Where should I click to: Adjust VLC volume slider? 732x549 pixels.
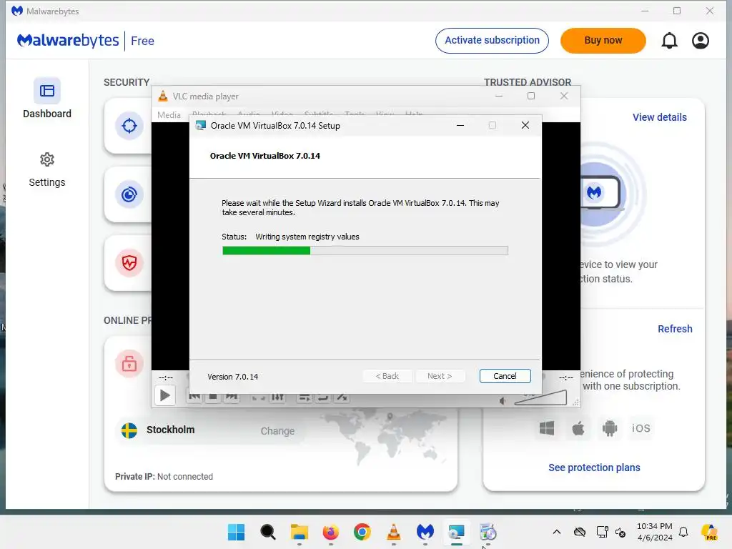click(540, 397)
